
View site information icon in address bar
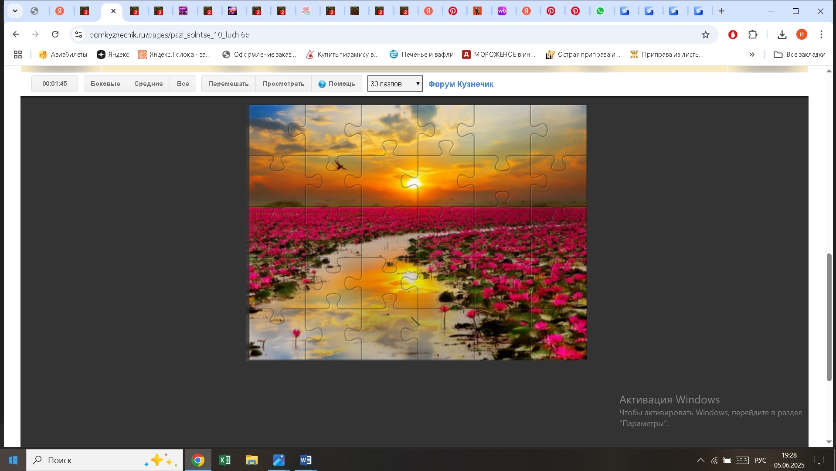tap(78, 34)
